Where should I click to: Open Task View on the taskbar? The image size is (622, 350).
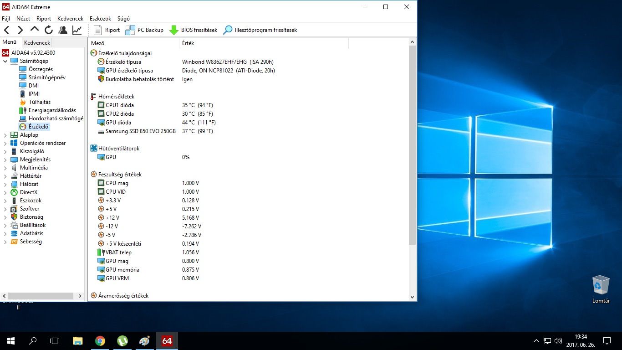(x=55, y=341)
